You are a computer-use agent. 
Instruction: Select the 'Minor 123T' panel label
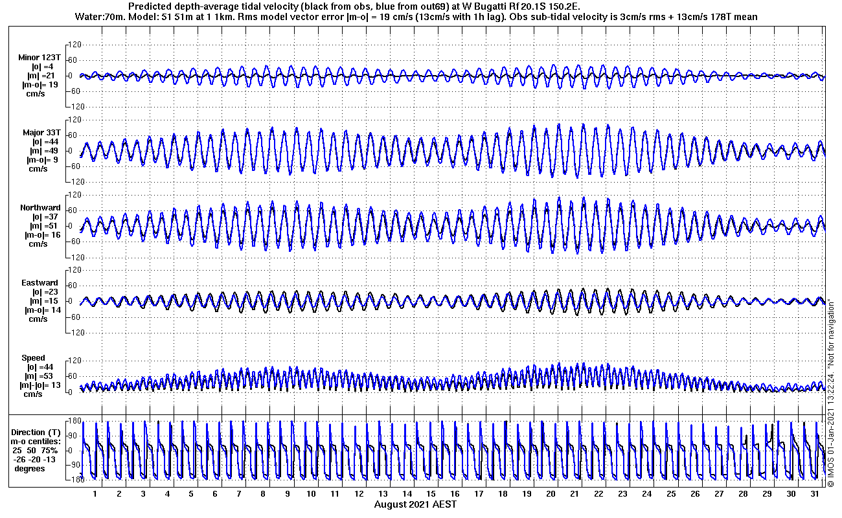click(x=40, y=58)
